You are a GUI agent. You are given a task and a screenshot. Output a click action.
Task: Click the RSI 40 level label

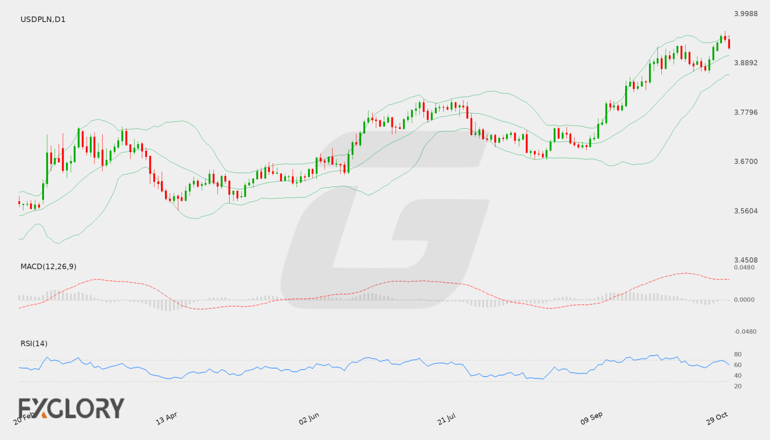(x=737, y=375)
